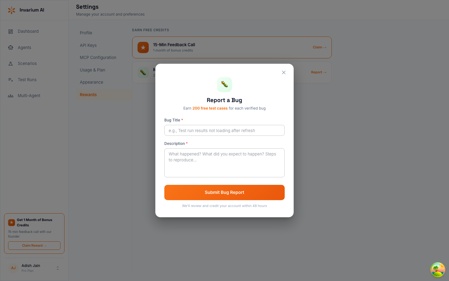This screenshot has width=449, height=281.
Task: Click the palm tree island icon
Action: (437, 269)
